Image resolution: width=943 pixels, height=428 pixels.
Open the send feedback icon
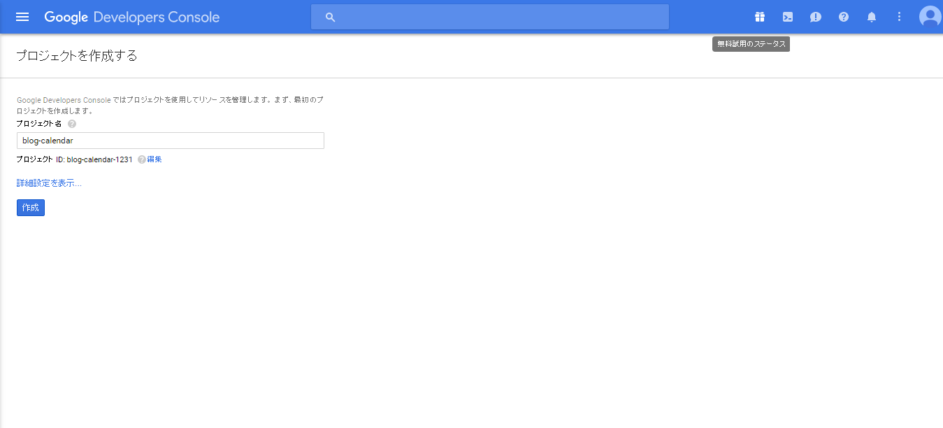point(816,17)
